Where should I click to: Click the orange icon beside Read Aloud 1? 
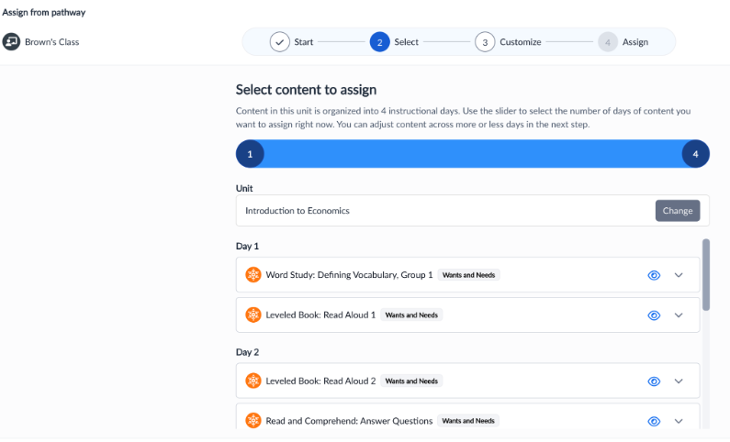tap(253, 315)
